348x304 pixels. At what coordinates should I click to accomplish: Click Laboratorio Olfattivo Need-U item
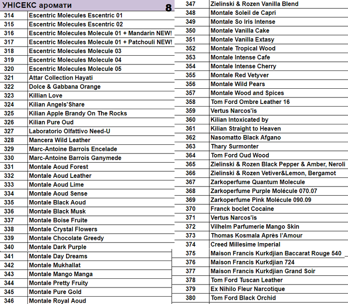click(69, 131)
